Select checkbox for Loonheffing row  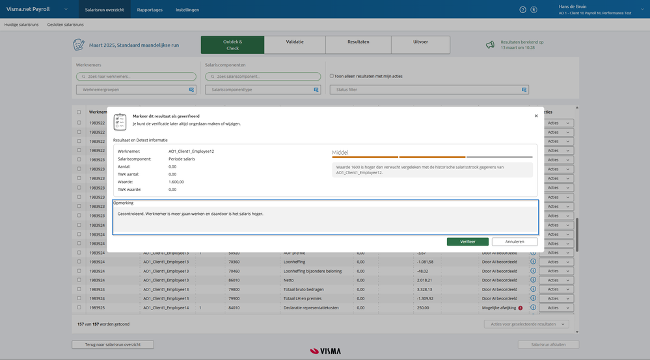(x=79, y=261)
